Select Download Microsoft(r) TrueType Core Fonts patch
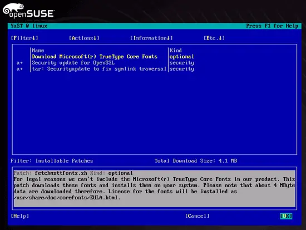 [95, 57]
